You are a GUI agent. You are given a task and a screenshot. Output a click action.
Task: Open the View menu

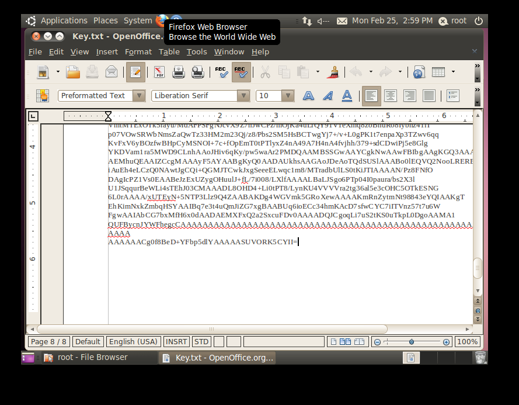point(79,52)
